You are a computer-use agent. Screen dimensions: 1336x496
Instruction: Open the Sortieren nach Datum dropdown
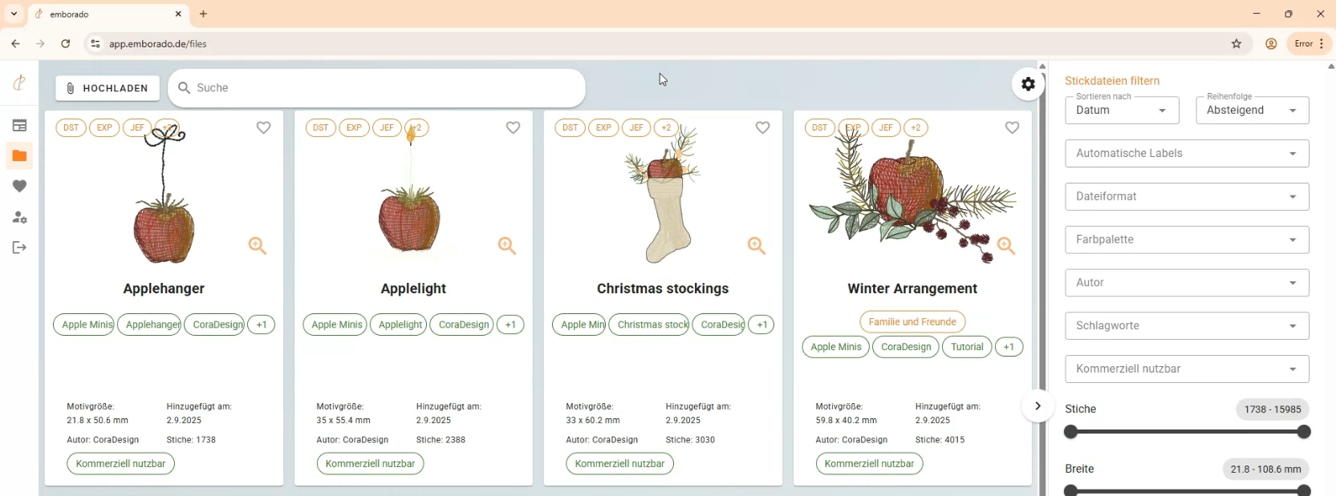[1122, 111]
